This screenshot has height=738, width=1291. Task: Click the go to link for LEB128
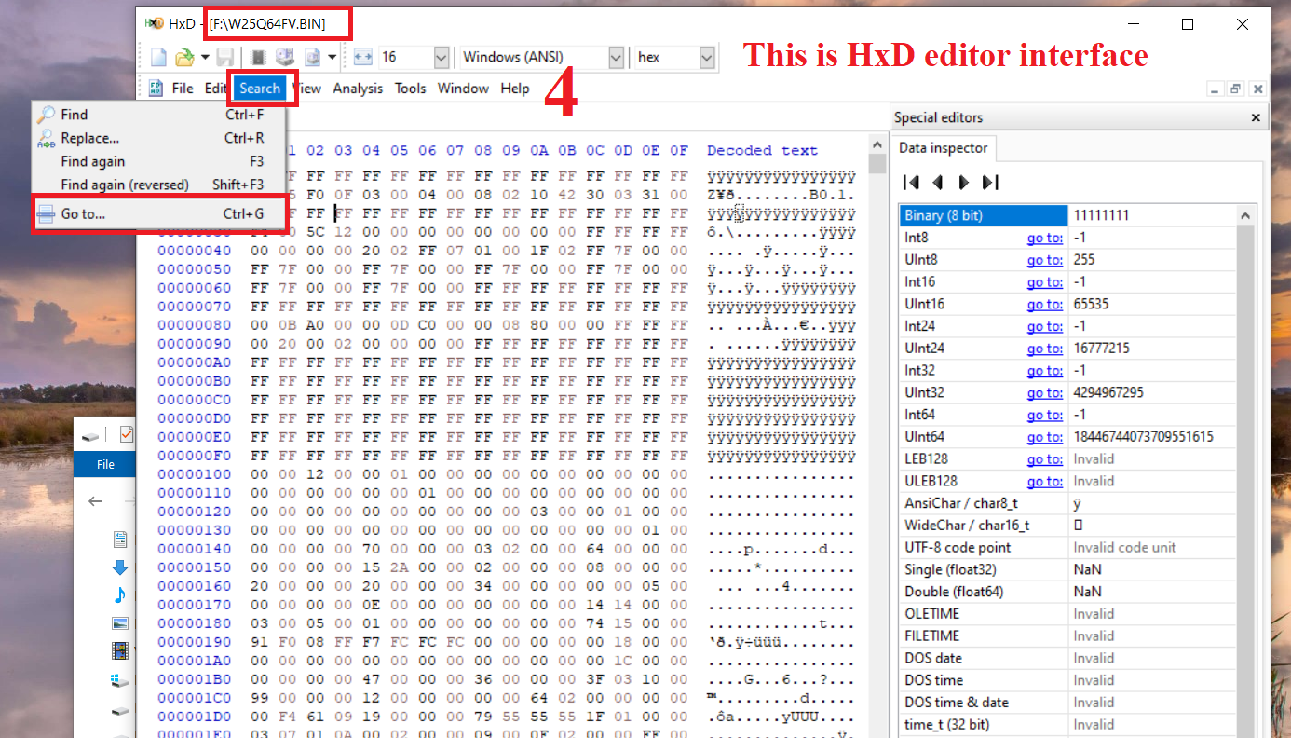click(1044, 459)
